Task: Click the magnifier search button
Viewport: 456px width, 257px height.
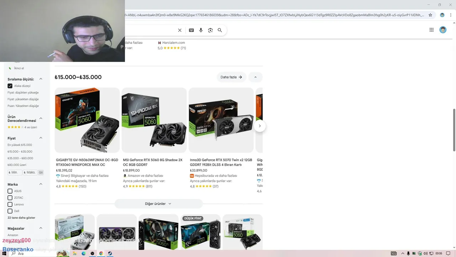Action: click(220, 30)
